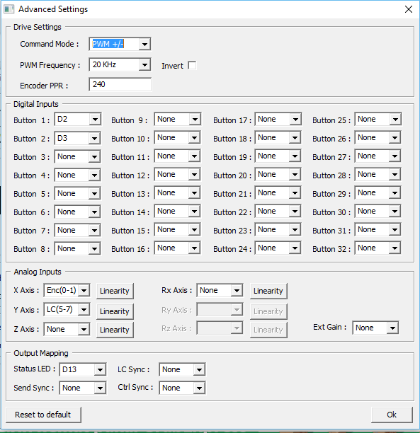
Task: Show options for Button 25 dropdown
Action: tap(378, 120)
